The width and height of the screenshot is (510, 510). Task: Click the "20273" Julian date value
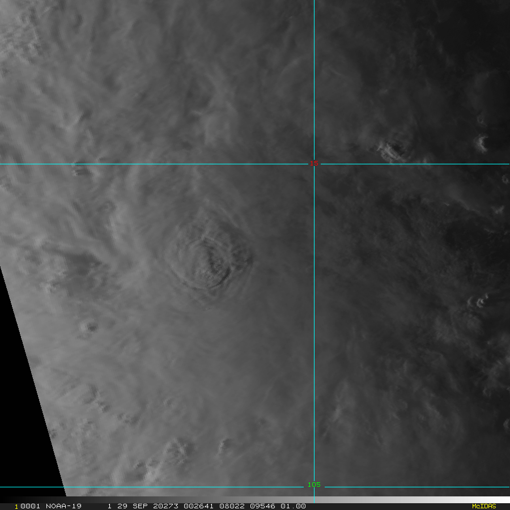pos(166,506)
